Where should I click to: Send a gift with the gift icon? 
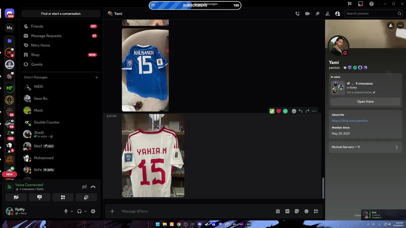(278, 211)
